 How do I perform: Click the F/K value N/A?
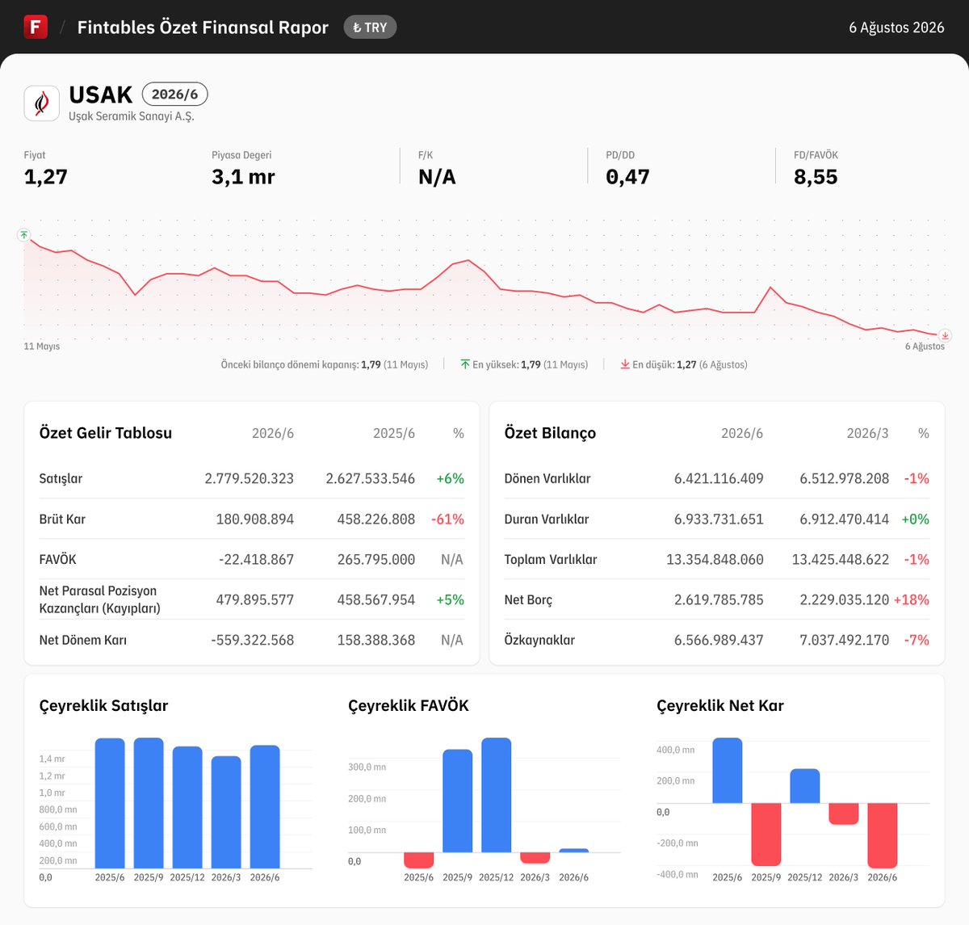point(437,177)
